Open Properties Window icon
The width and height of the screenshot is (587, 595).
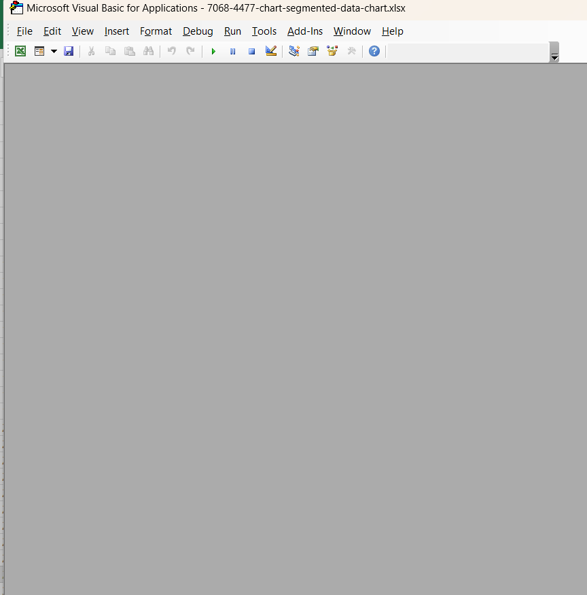[x=313, y=51]
